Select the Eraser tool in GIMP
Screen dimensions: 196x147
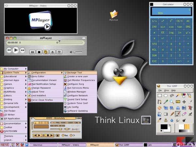pos(184,114)
